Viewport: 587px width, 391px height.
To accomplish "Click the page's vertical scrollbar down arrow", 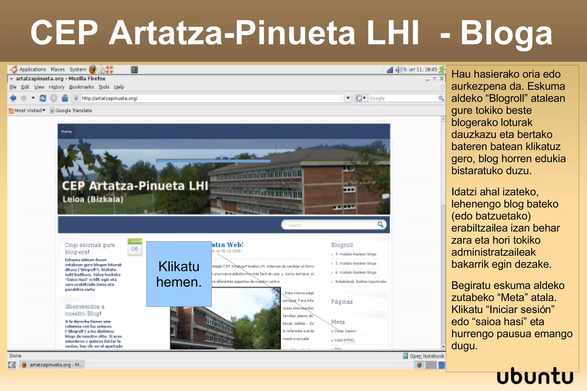I will tap(443, 347).
